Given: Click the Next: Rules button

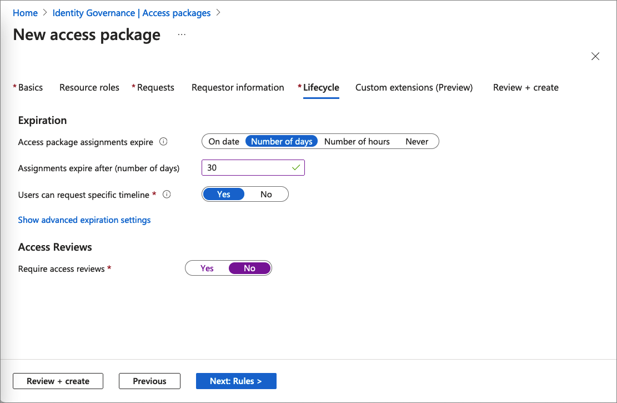Looking at the screenshot, I should [x=236, y=381].
